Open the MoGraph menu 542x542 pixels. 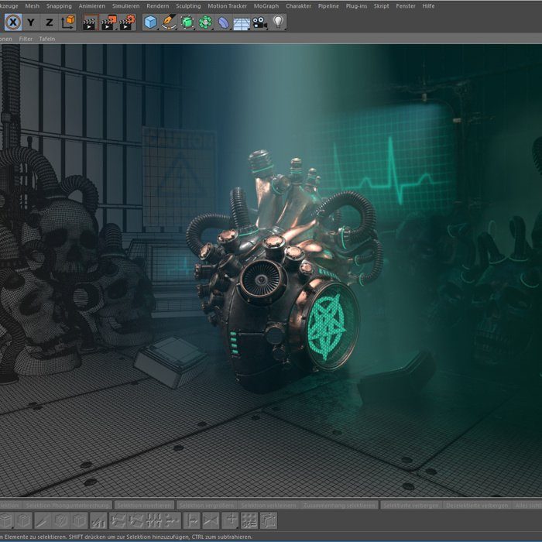[x=266, y=5]
